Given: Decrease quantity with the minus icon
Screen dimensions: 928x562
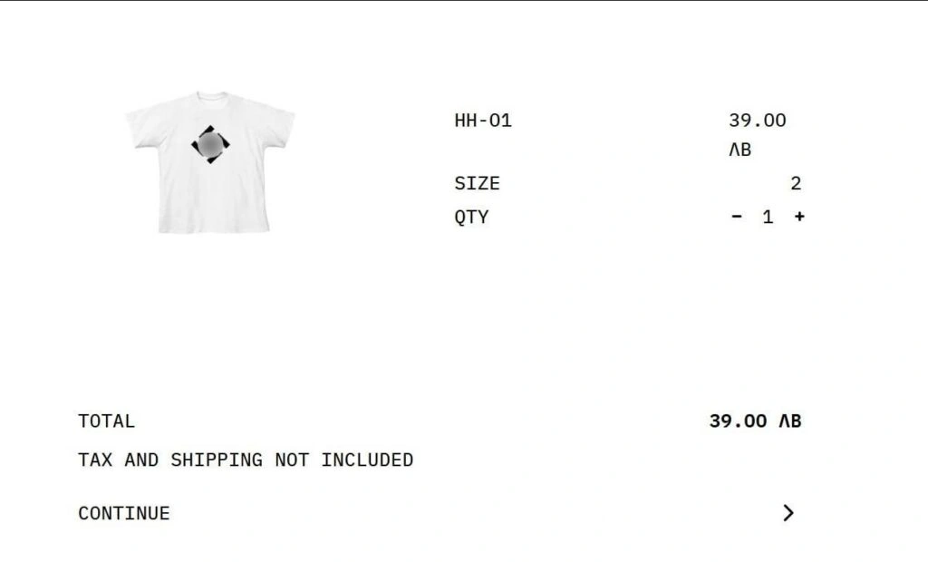Looking at the screenshot, I should pos(736,217).
